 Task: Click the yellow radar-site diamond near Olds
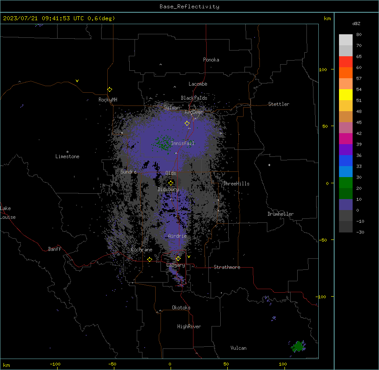pyautogui.click(x=171, y=183)
